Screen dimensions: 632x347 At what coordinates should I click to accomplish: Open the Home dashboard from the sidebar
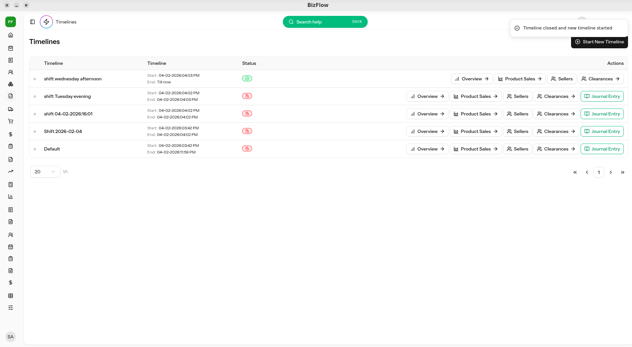(x=11, y=35)
